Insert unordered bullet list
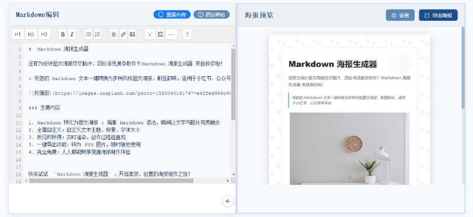 tap(88, 34)
